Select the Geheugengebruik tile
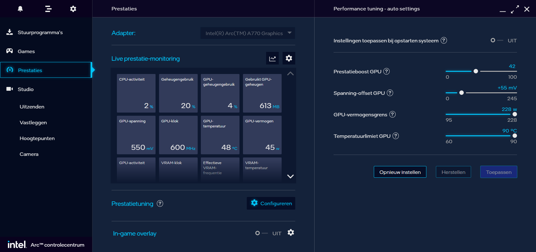Screen dimensions: 536x252 coord(178,93)
